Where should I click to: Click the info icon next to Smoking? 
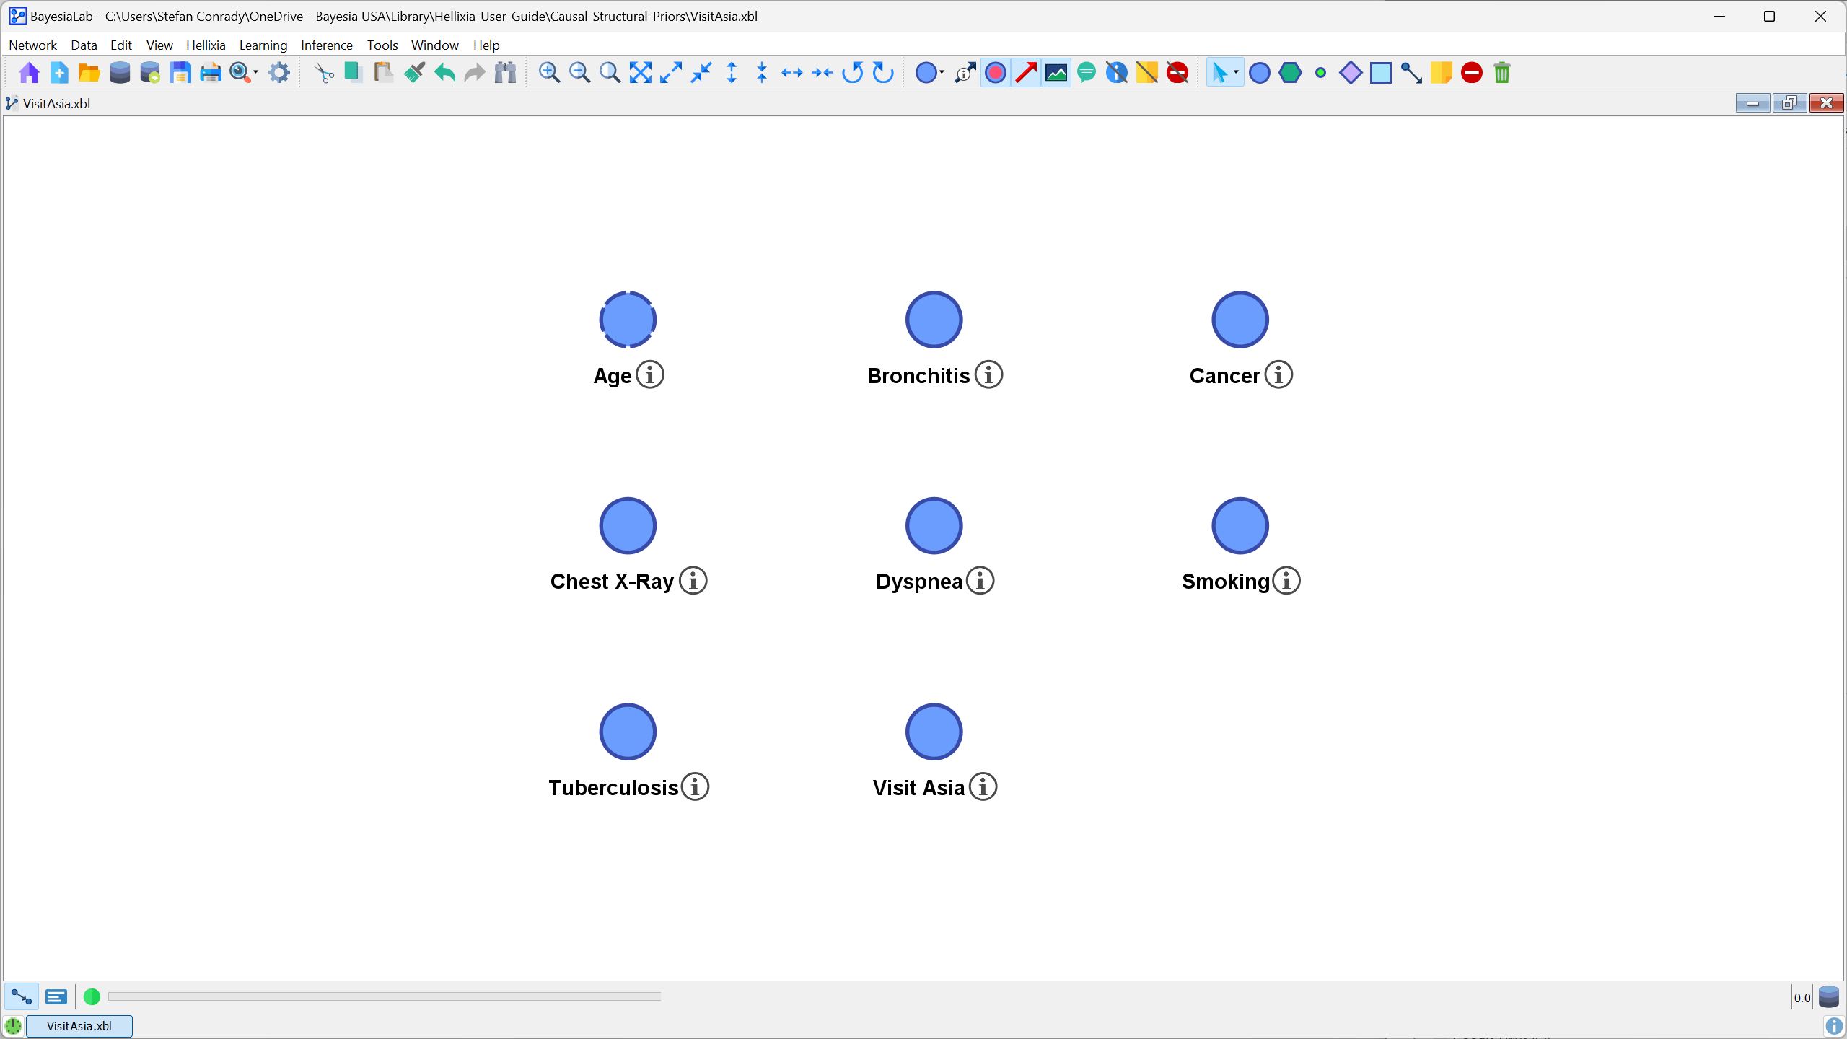(1286, 581)
